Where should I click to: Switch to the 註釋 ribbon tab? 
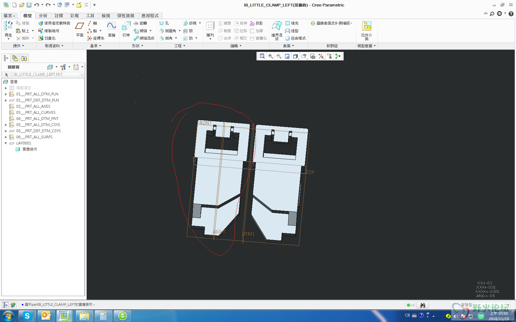59,16
